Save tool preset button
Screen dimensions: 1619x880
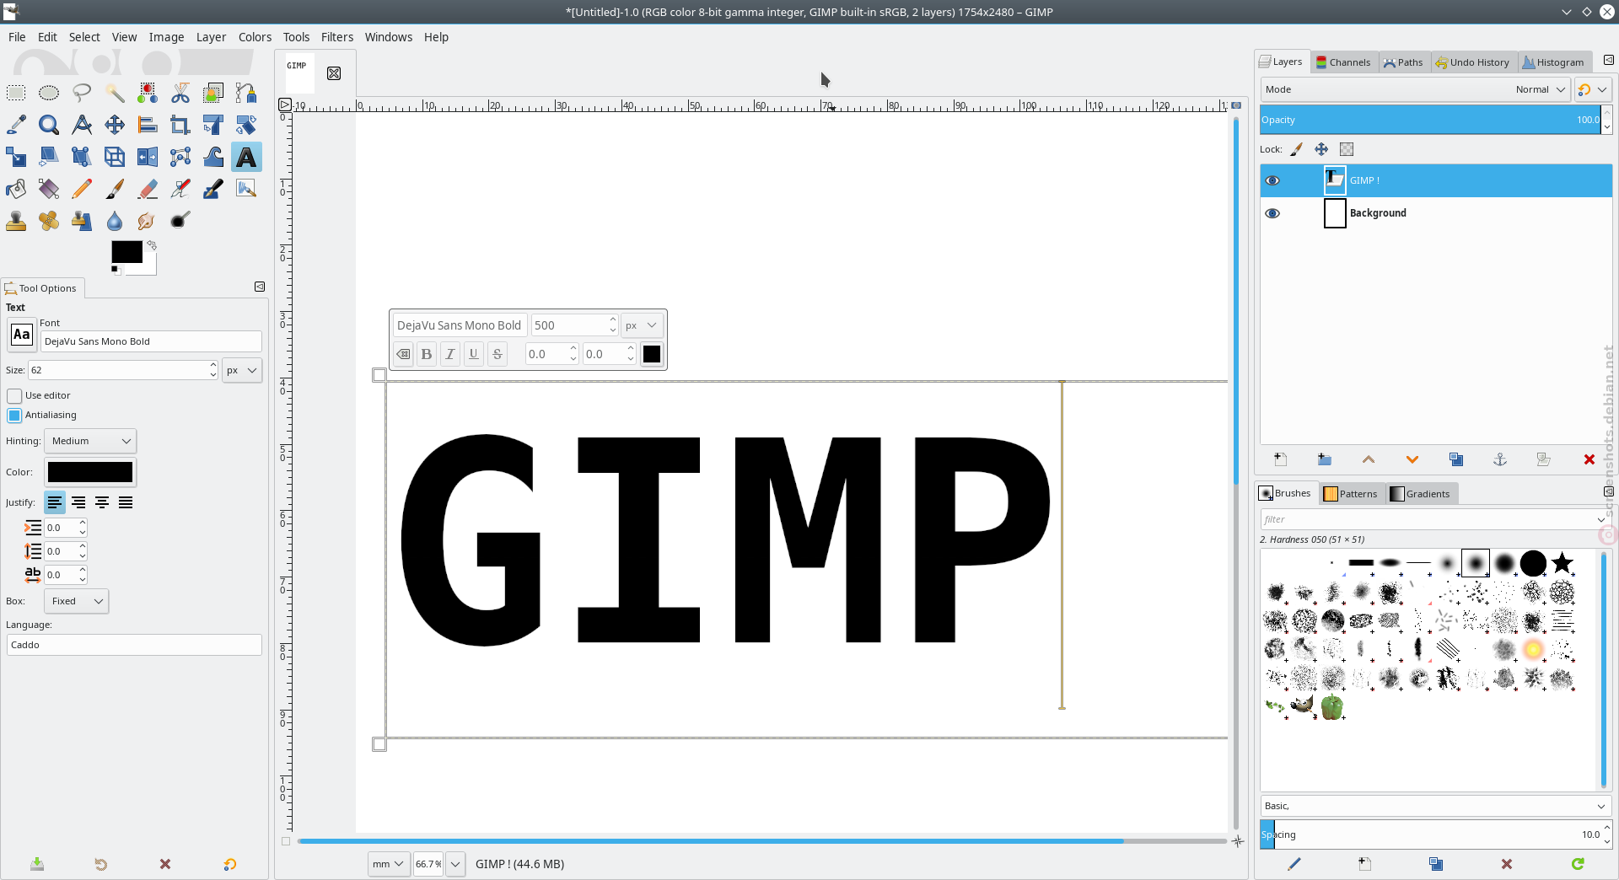pos(37,864)
